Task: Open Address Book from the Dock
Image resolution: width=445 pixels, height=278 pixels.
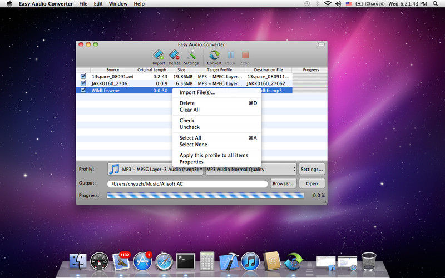Action: point(271,261)
